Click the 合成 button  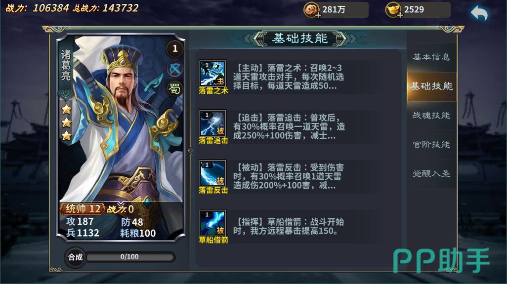pyautogui.click(x=75, y=257)
